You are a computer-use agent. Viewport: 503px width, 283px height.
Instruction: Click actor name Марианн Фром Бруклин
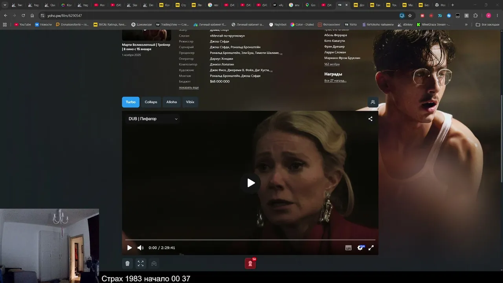click(342, 58)
